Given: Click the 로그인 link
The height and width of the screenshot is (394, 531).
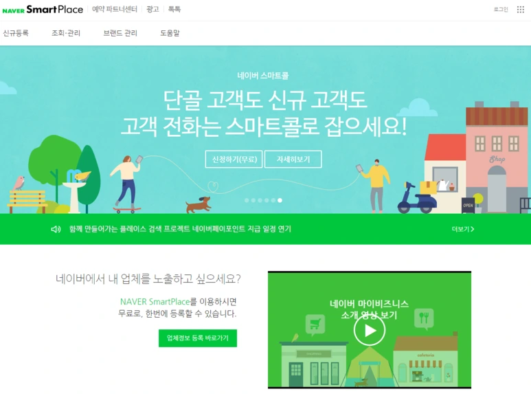Looking at the screenshot, I should [501, 10].
